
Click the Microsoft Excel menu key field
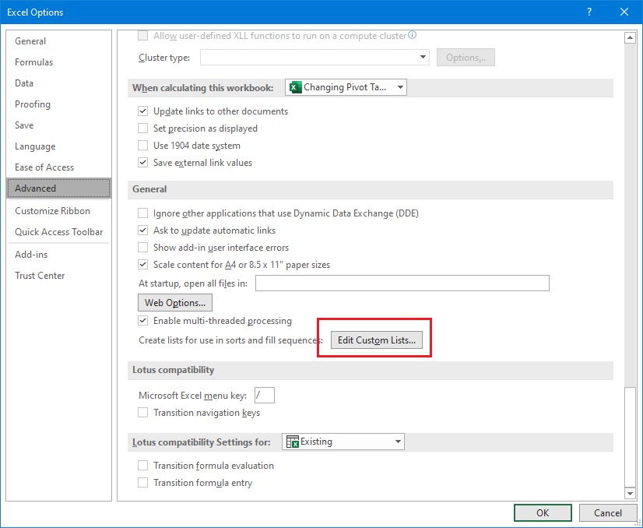pos(265,396)
